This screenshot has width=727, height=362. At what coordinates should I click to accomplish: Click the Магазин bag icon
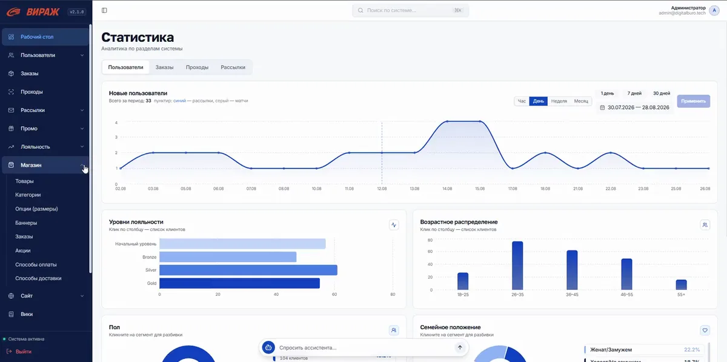12,165
